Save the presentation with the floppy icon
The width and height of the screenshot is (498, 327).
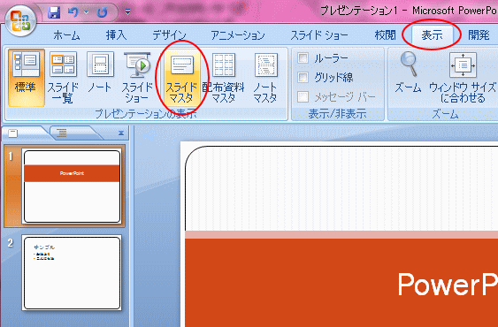click(54, 12)
